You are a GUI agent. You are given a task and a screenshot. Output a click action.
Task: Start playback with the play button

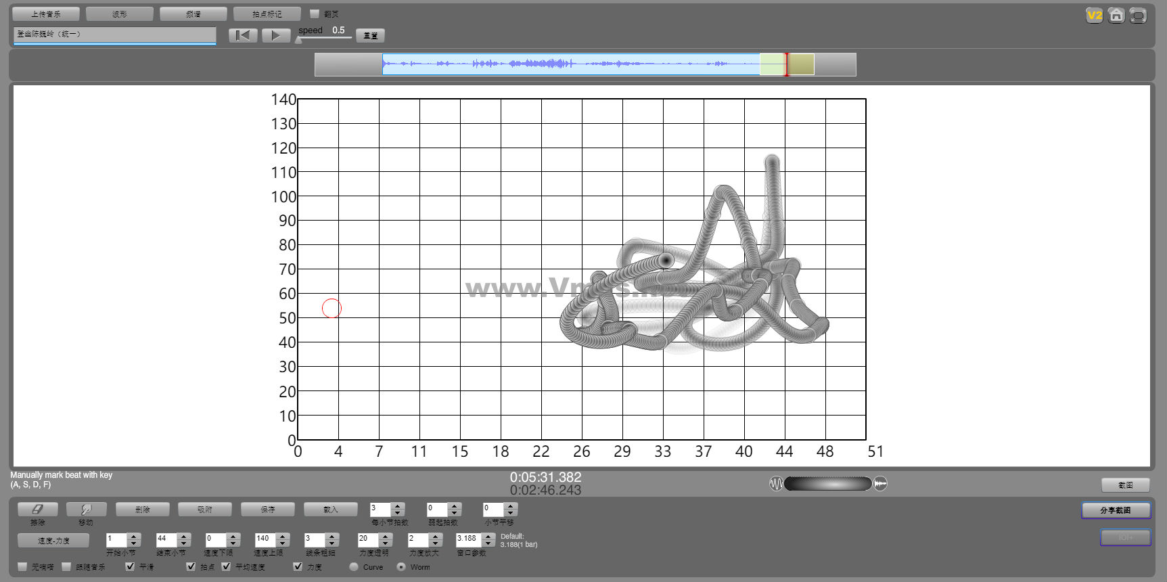point(275,35)
